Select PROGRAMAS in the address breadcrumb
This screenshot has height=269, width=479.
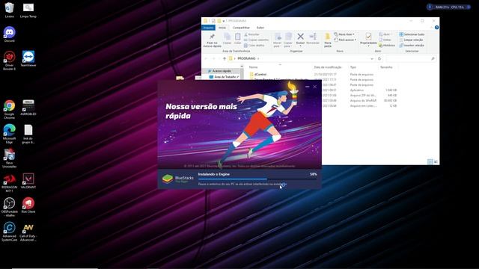246,58
